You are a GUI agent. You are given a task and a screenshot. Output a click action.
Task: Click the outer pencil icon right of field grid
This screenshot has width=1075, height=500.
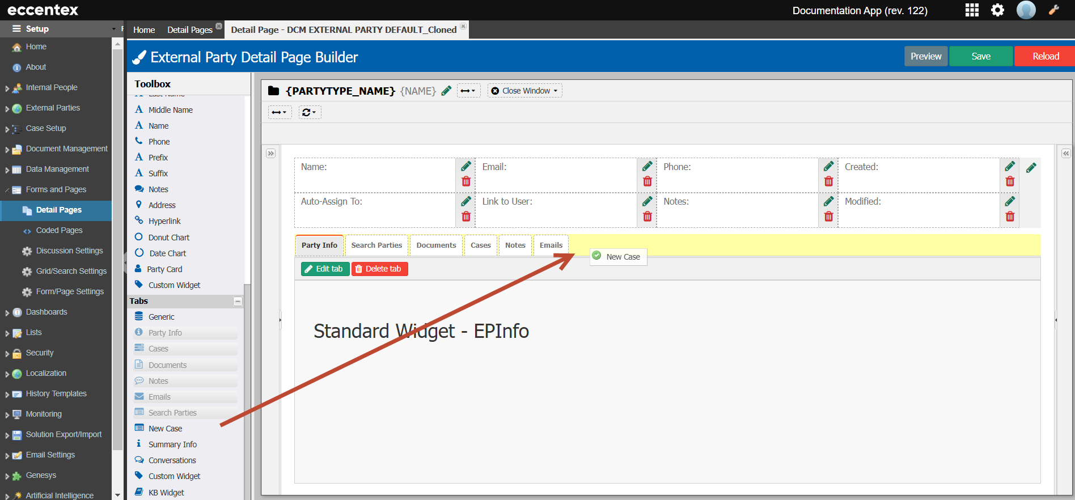(1031, 168)
